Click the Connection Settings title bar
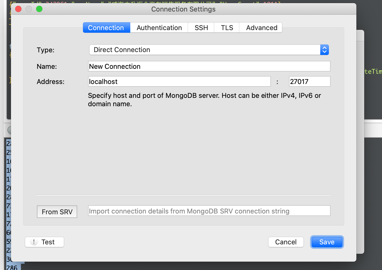 pyautogui.click(x=183, y=9)
